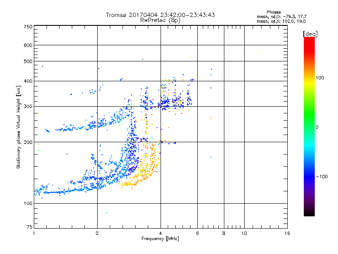The height and width of the screenshot is (254, 338).
Task: Click the y-axis '750' tick label
Action: (x=28, y=27)
